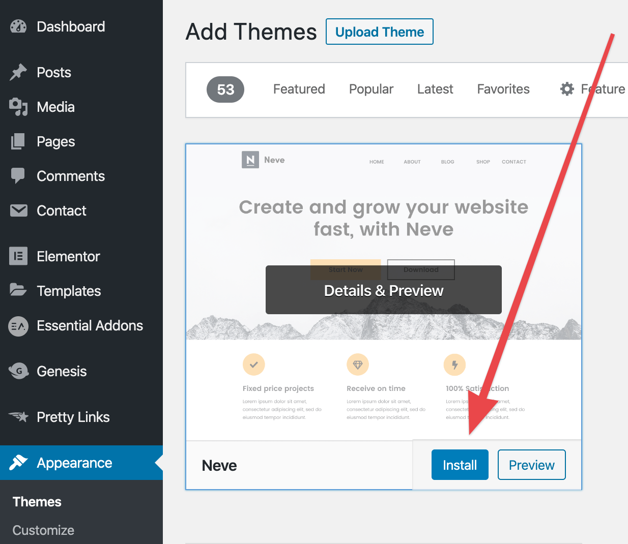Click the Templates folder icon

pos(18,290)
